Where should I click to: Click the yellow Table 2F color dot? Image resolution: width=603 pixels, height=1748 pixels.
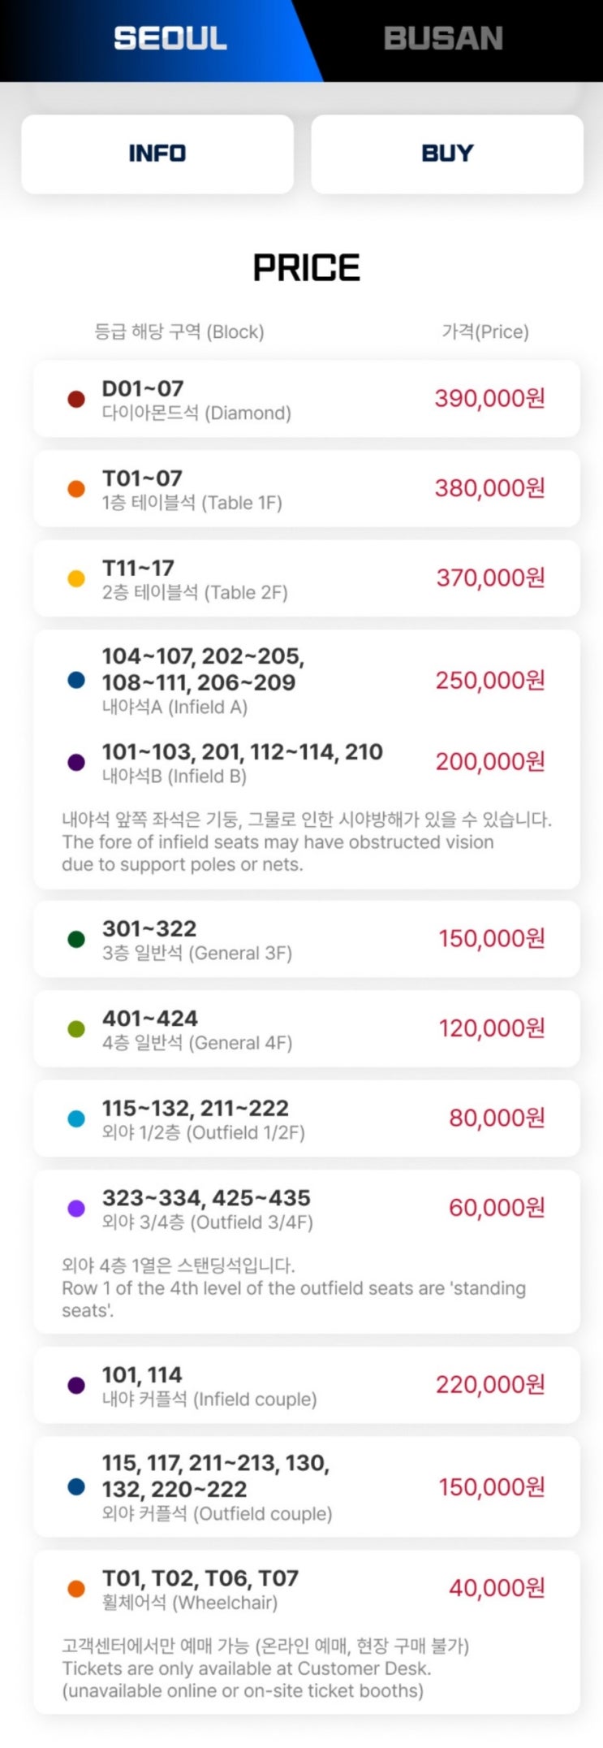[x=76, y=578]
